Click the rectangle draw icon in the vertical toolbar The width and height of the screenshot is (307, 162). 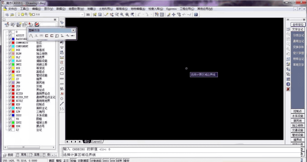click(x=62, y=74)
